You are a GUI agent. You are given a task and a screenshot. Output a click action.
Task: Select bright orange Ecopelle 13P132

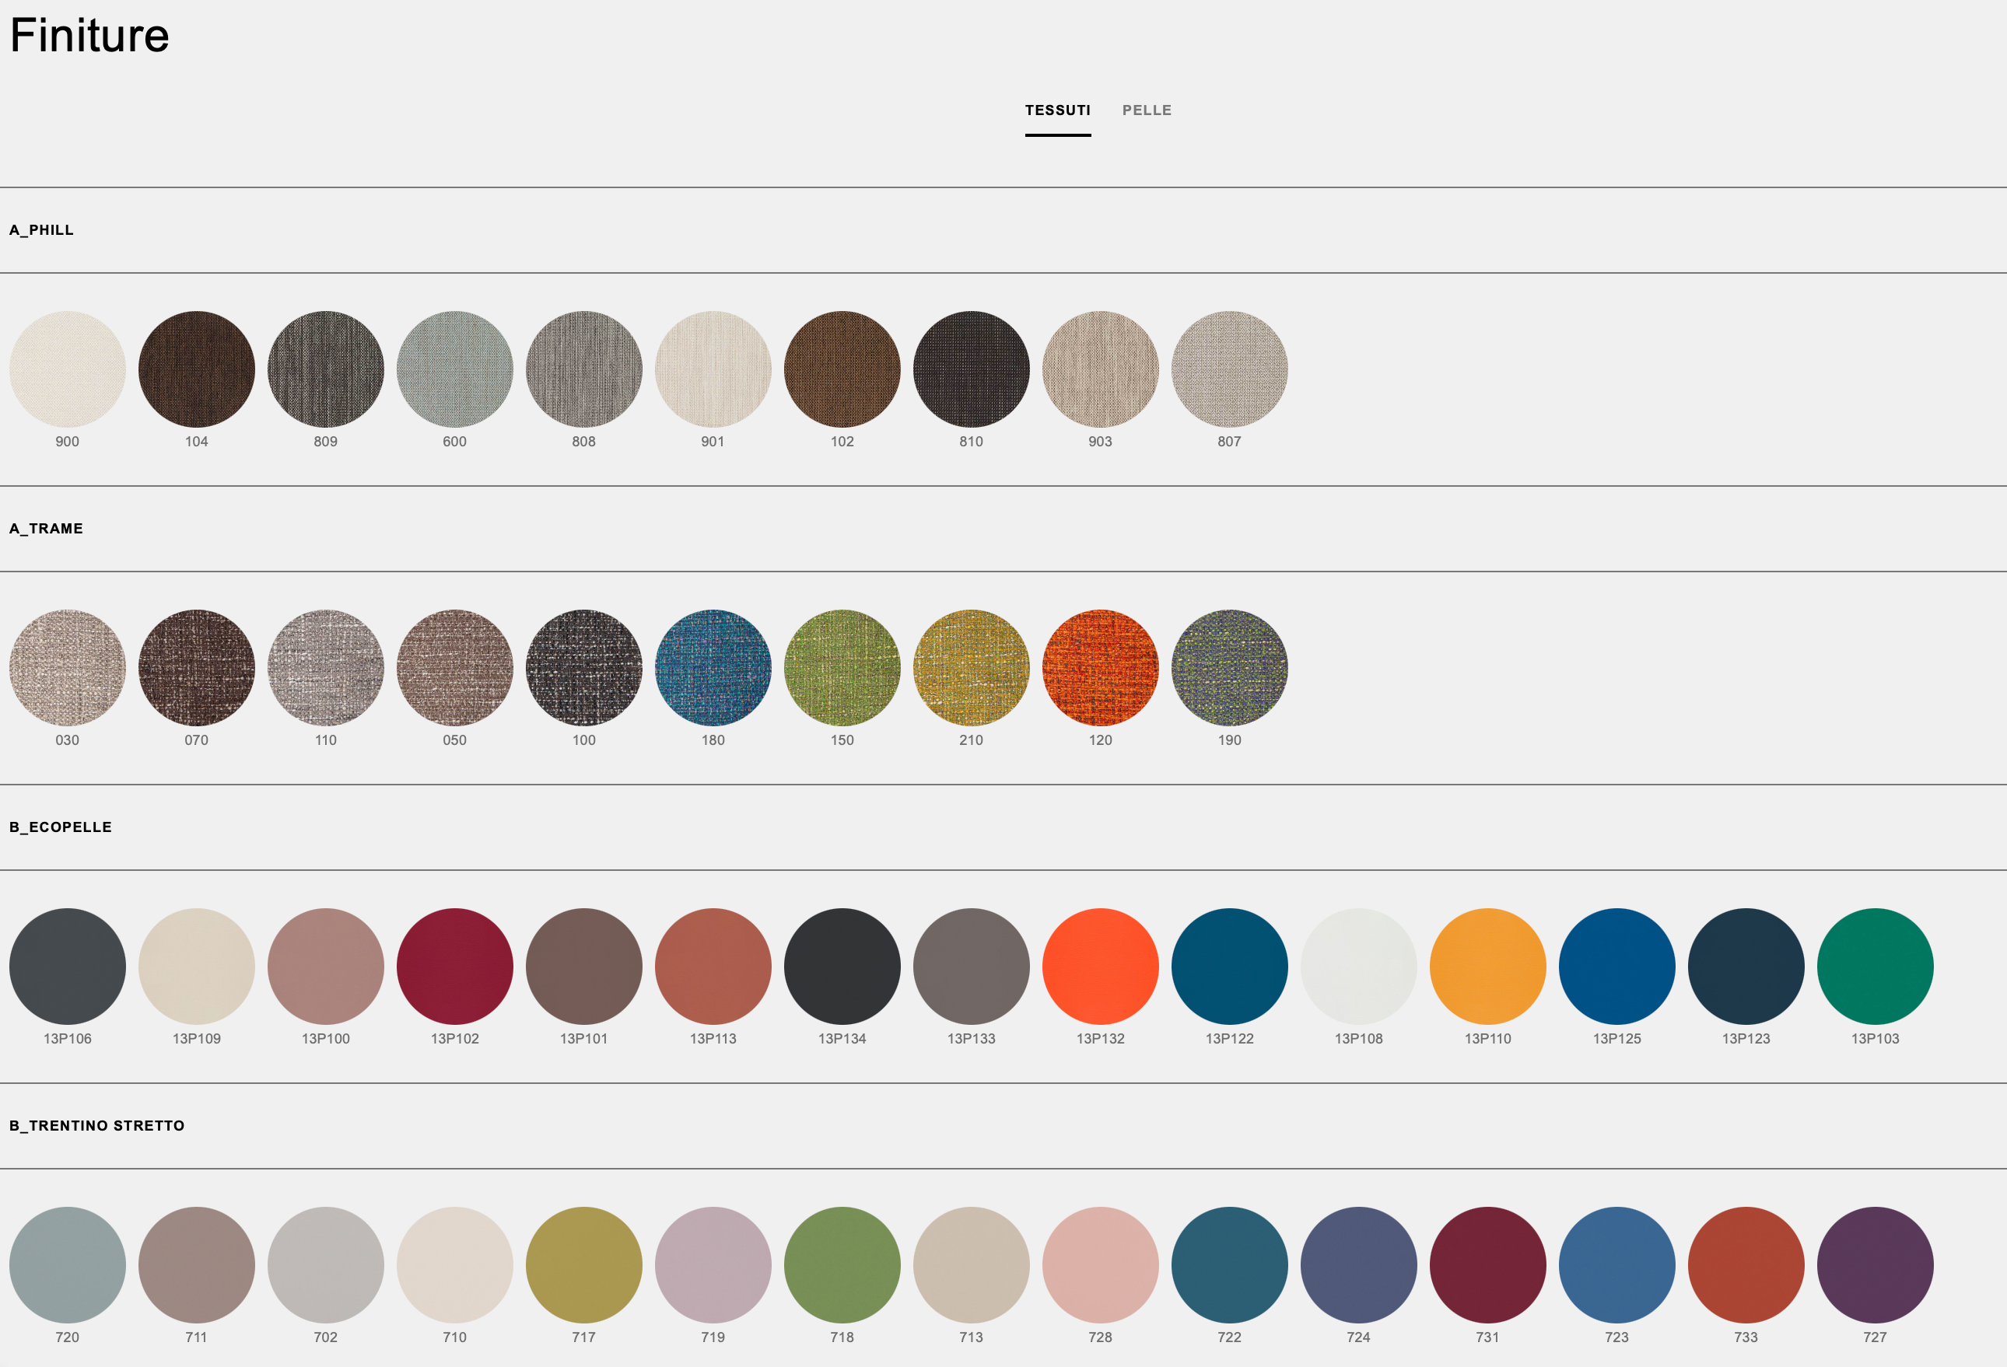point(1100,967)
